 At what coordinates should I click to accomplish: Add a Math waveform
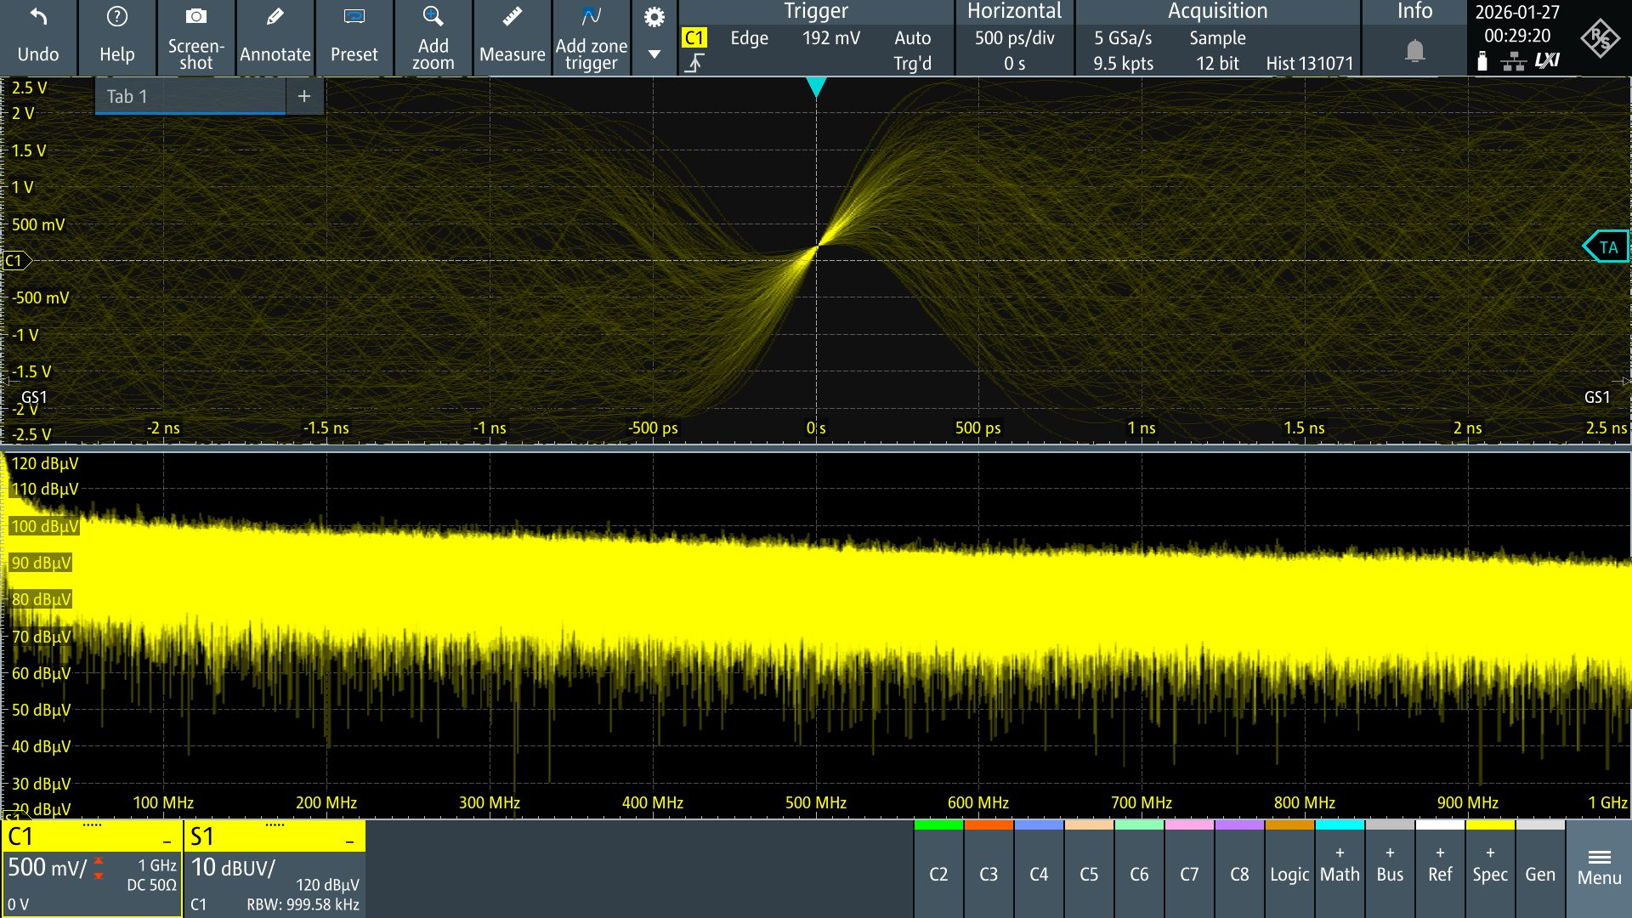pos(1340,867)
